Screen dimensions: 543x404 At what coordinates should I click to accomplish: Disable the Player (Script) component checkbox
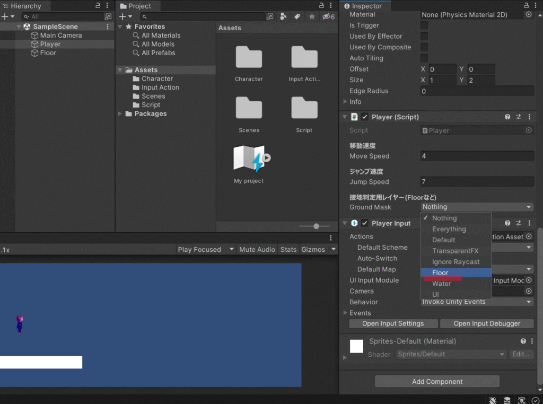(365, 117)
